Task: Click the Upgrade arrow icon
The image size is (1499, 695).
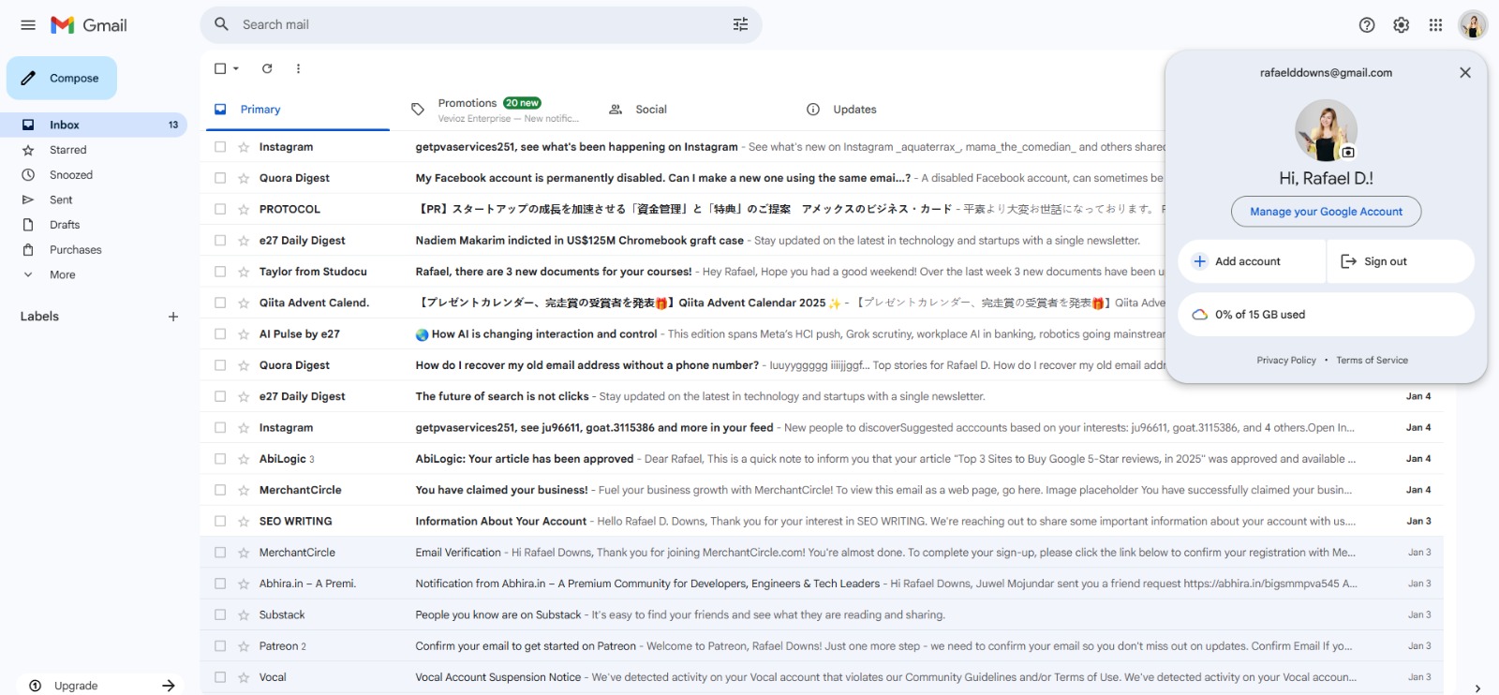Action: click(x=169, y=686)
